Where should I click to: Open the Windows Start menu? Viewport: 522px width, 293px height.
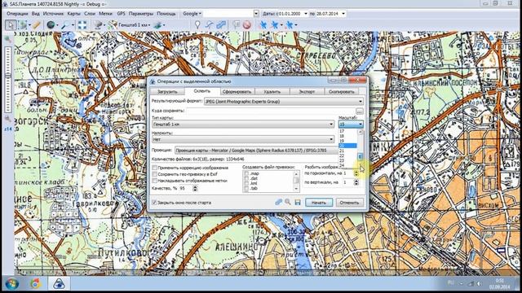[12, 284]
